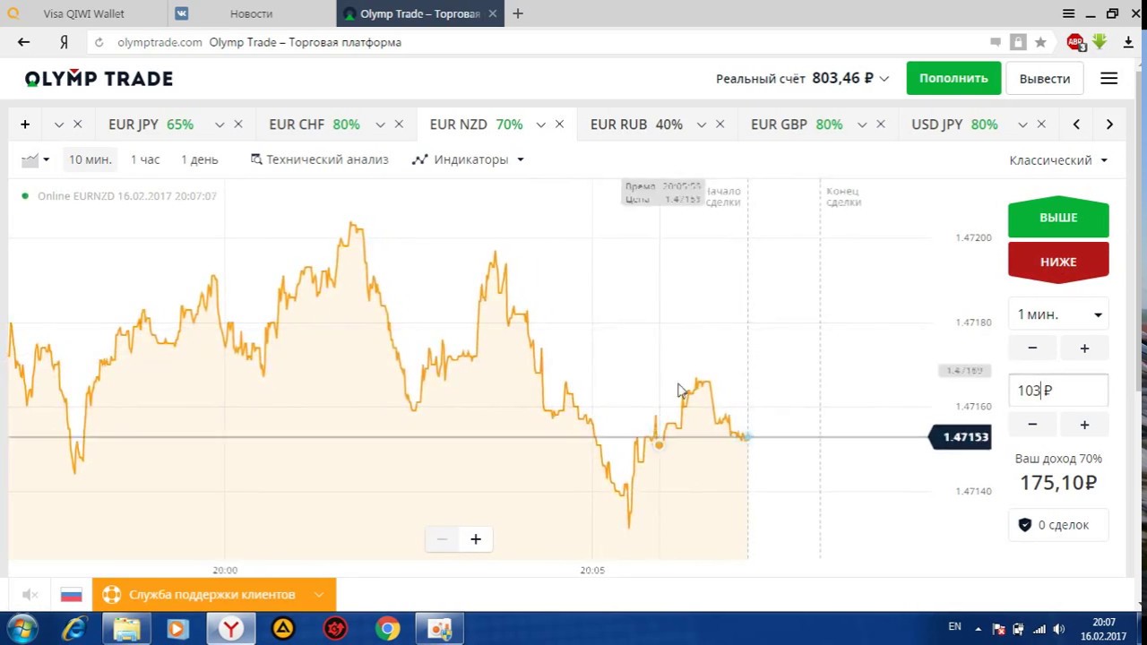
Task: Close the EUR NZD asset tab
Action: 559,125
